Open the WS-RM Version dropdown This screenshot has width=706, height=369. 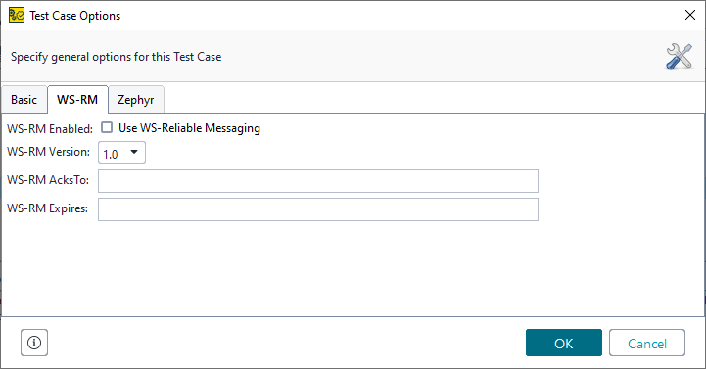pos(121,153)
